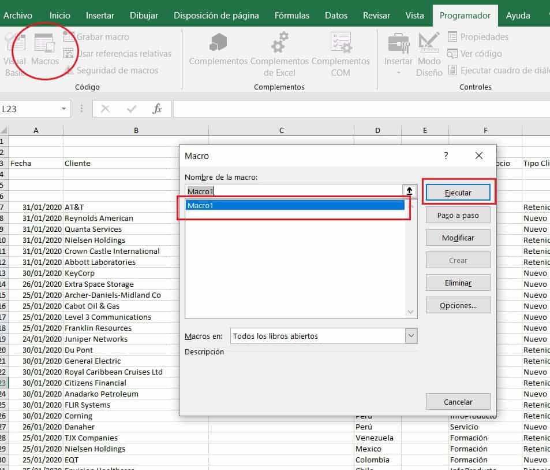550x470 pixels.
Task: Open Complementos COM dialog
Action: 341,54
